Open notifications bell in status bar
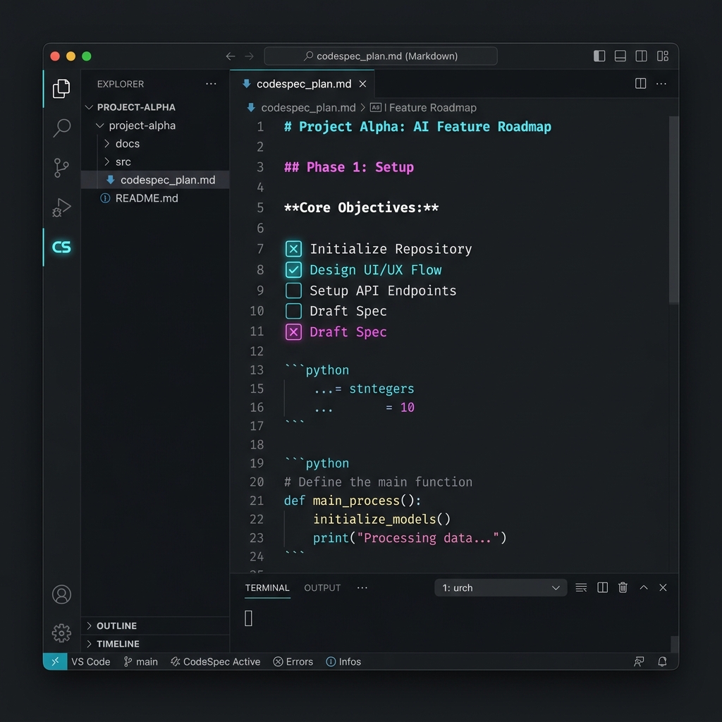Screen dimensions: 722x722 click(x=662, y=661)
